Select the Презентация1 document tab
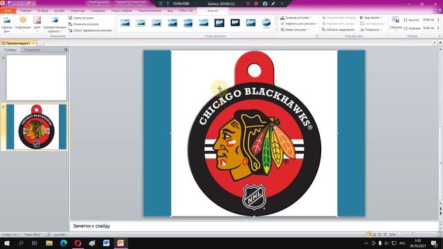 18,43
